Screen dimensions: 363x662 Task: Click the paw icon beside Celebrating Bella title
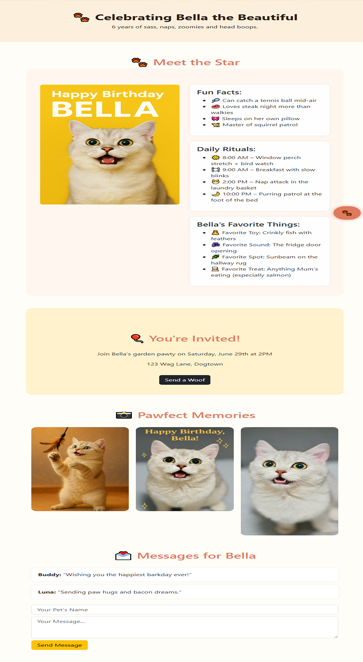tap(82, 17)
